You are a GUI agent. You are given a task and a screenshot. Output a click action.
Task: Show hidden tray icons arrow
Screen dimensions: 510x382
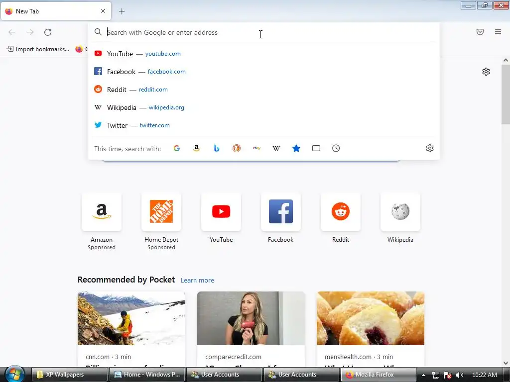423,375
